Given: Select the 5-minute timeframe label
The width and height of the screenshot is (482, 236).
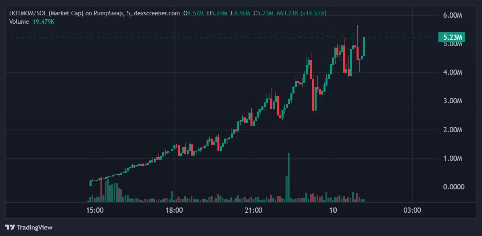Looking at the screenshot, I should pos(129,13).
